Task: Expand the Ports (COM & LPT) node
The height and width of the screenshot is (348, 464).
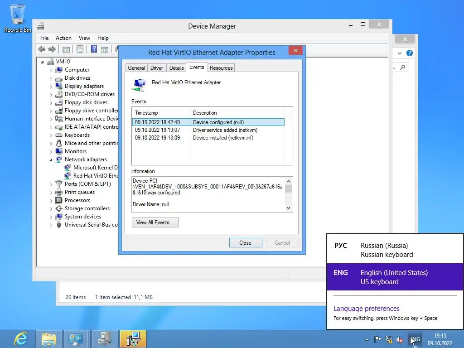Action: click(x=51, y=184)
